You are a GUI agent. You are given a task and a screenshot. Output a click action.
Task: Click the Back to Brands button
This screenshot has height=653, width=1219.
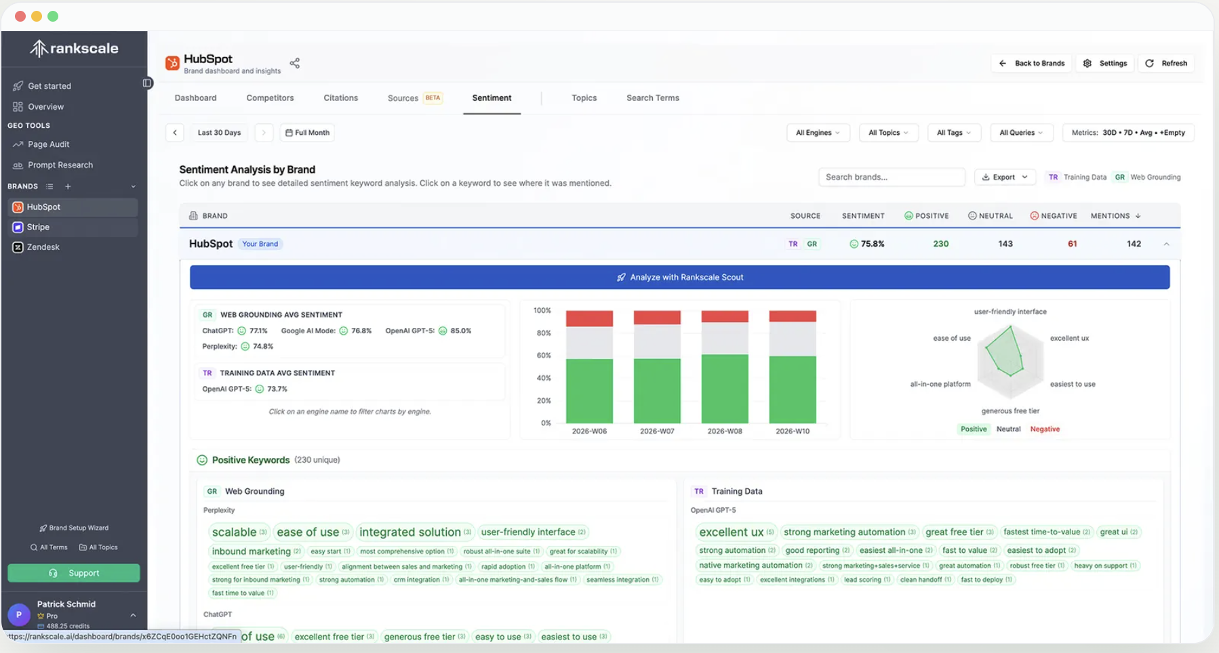pos(1032,63)
